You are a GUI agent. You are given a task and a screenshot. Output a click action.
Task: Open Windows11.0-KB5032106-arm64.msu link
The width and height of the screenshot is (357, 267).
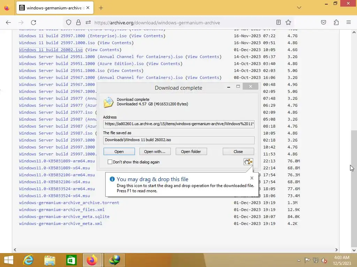tap(57, 175)
